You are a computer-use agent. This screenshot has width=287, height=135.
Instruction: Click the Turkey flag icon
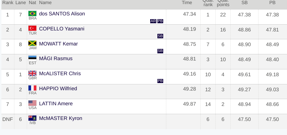coord(32,28)
